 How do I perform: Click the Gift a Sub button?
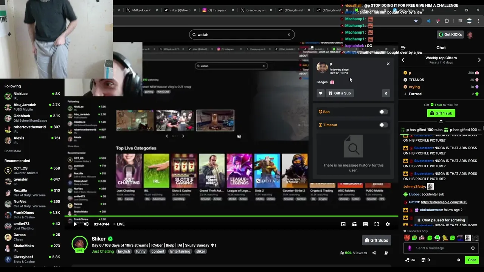340,93
